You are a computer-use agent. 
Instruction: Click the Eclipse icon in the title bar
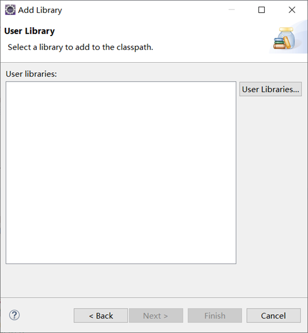[x=10, y=10]
